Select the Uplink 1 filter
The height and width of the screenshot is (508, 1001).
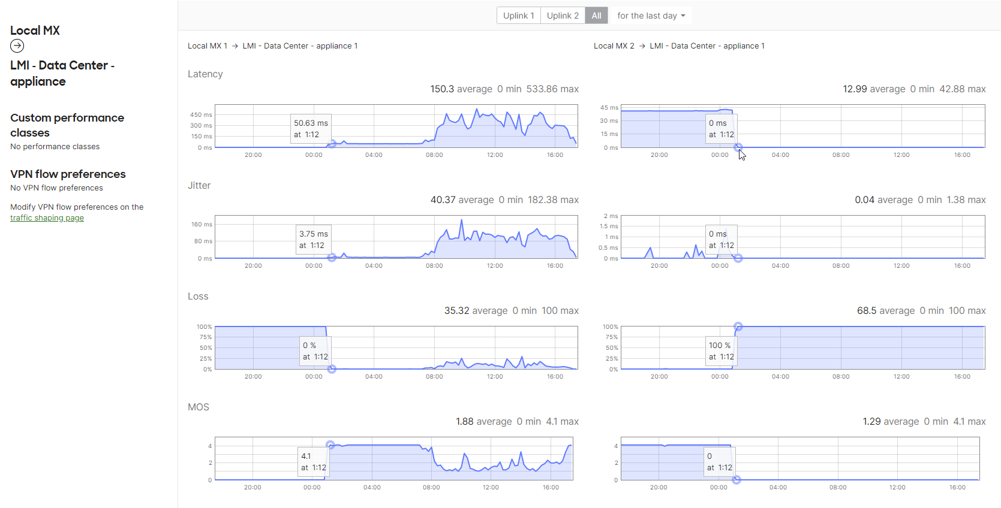click(x=518, y=16)
